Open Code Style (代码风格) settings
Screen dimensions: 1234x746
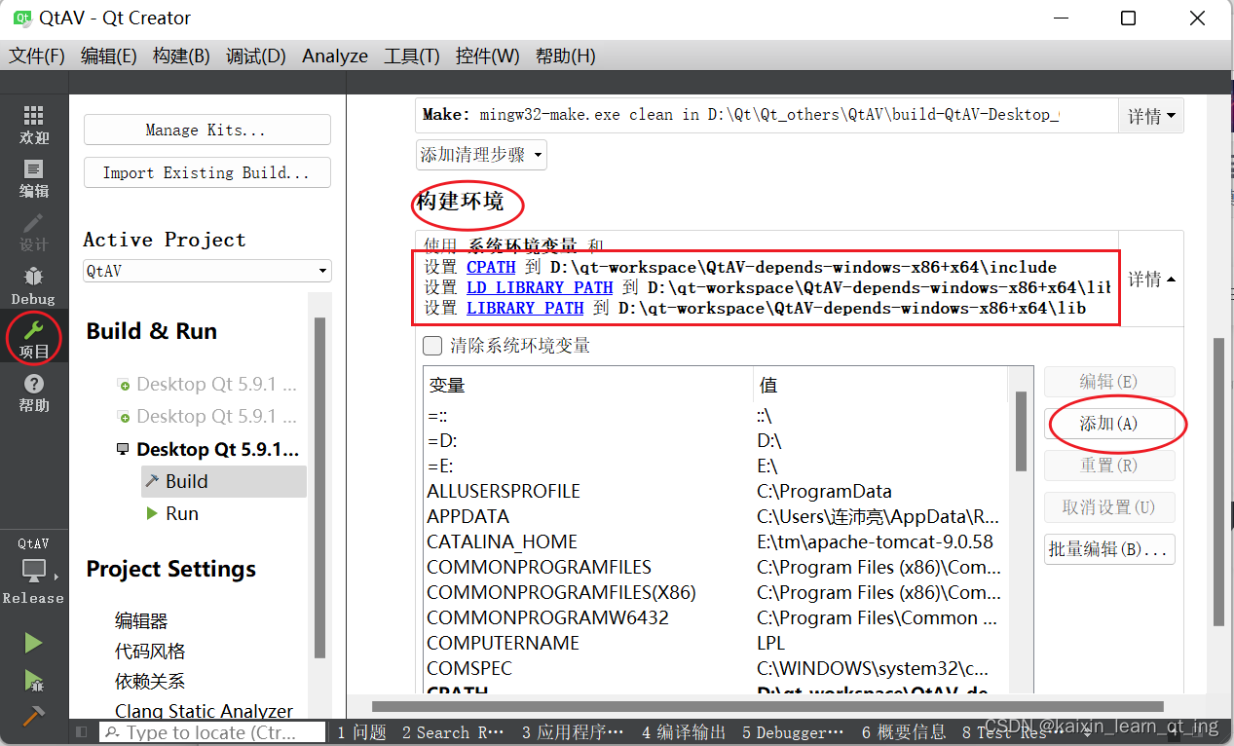(150, 651)
